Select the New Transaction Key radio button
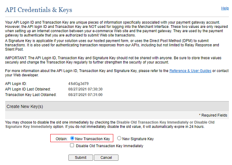This screenshot has height=165, width=232. click(73, 138)
